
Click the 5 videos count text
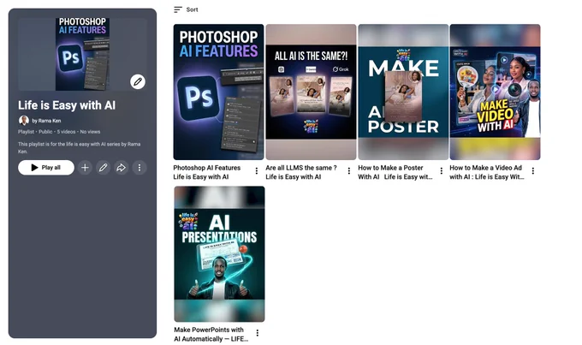click(x=66, y=132)
